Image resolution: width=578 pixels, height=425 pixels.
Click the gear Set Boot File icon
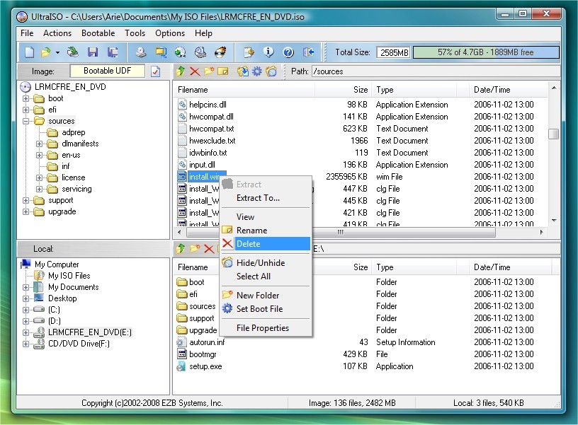256,71
